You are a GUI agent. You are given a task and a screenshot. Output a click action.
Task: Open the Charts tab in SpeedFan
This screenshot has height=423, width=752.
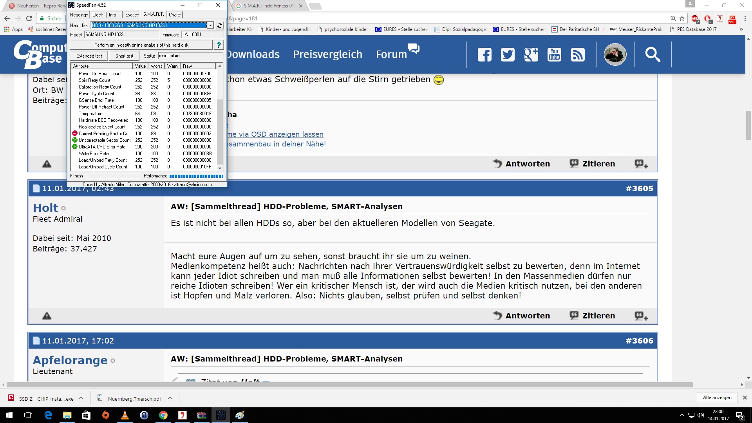point(175,15)
